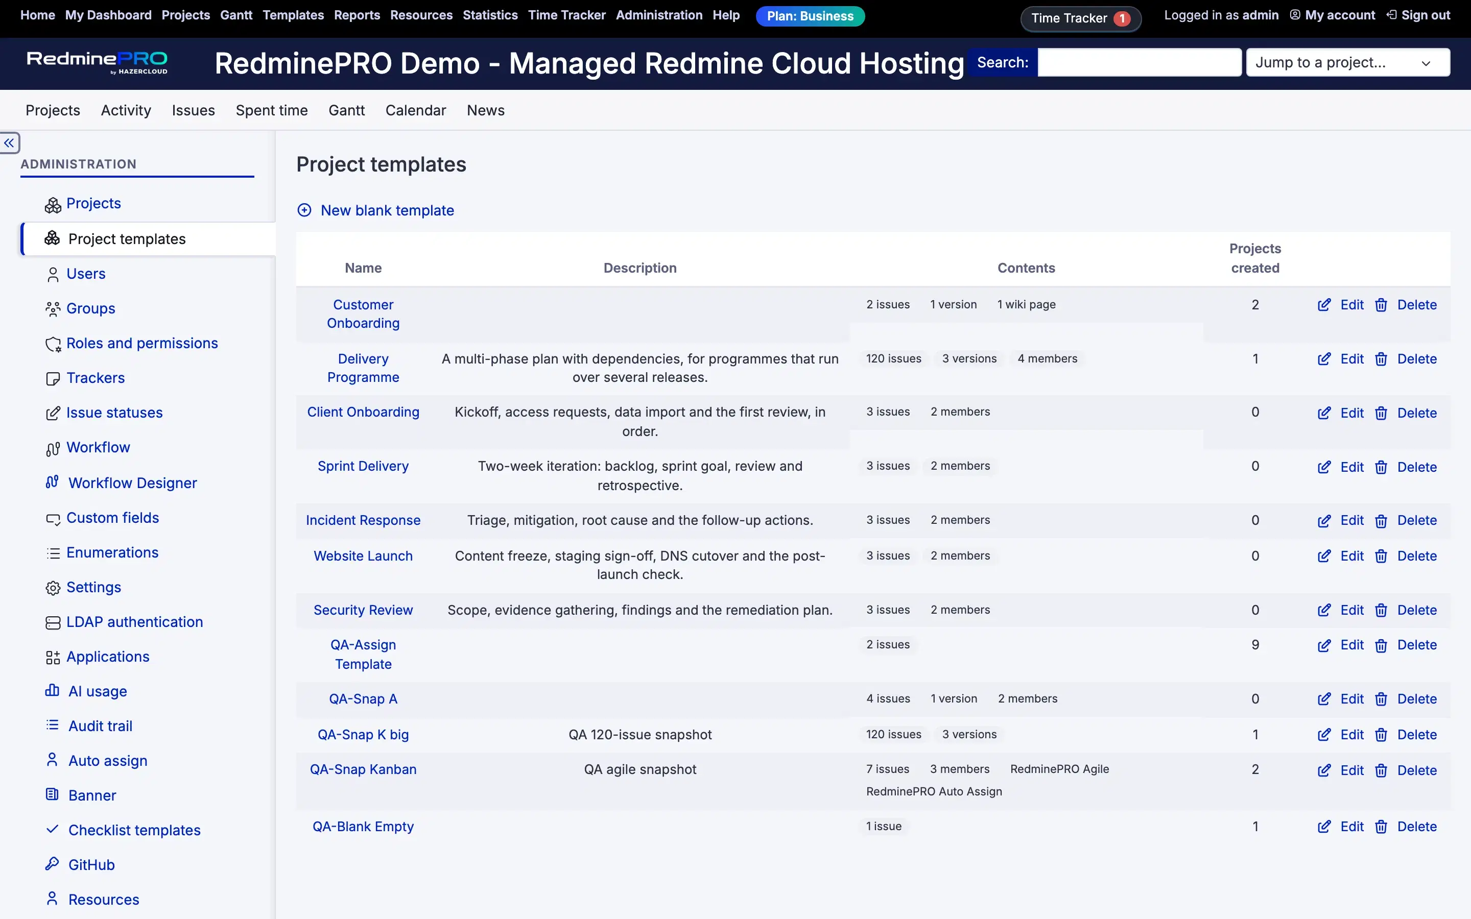Click the Checklist templates checkmark icon
1471x919 pixels.
52,829
